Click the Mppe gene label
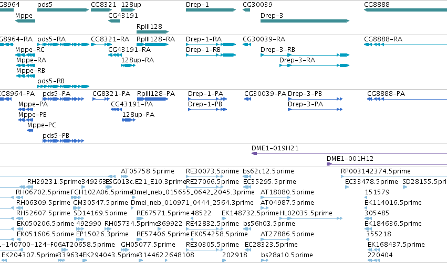This screenshot has height=263, width=447. click(24, 16)
